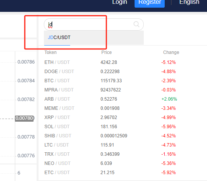
Task: Select the JDC/USDT search suggestion
Action: (x=94, y=38)
